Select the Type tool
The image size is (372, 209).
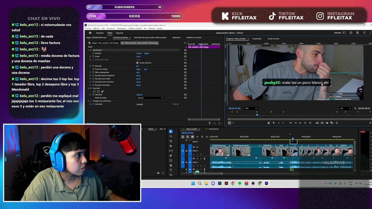coord(171,170)
